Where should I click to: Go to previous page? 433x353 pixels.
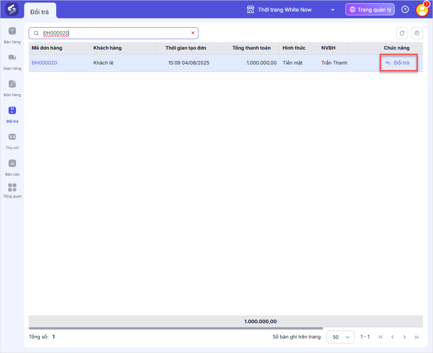click(x=392, y=337)
